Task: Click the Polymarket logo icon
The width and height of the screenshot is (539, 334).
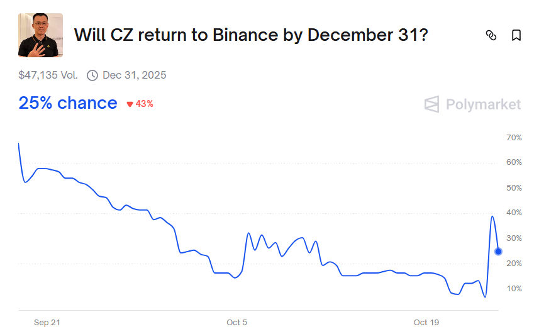Action: coord(431,104)
